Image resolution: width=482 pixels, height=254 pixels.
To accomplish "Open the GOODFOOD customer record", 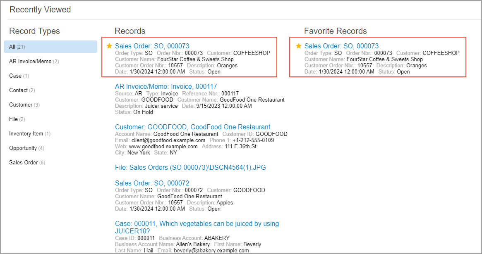I will tap(192, 127).
